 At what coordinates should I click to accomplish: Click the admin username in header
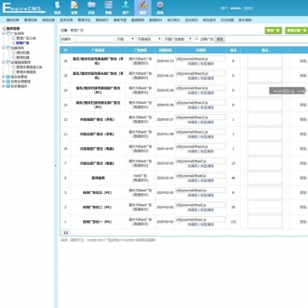pos(236,9)
